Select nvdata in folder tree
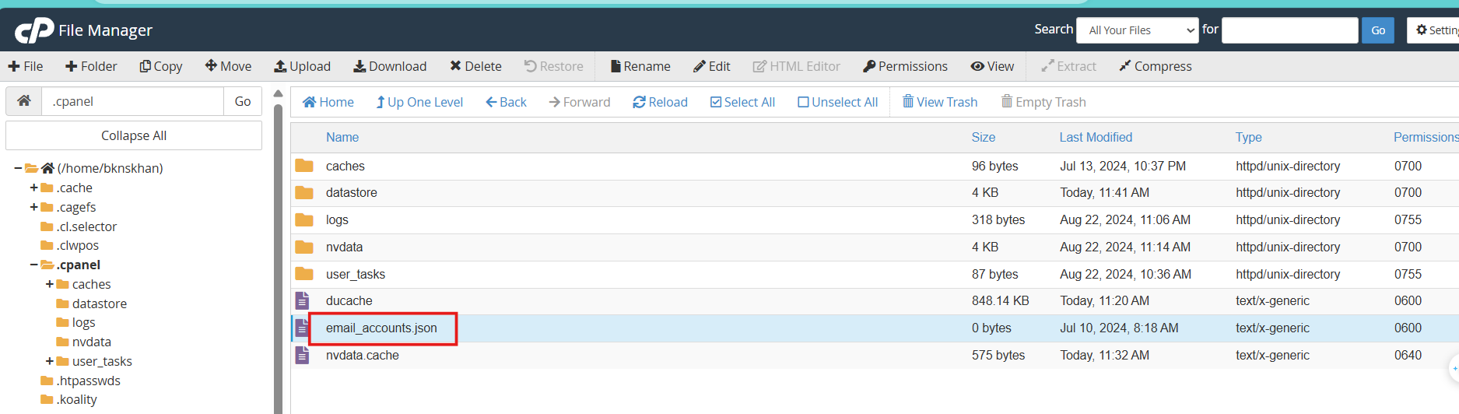 [x=92, y=342]
